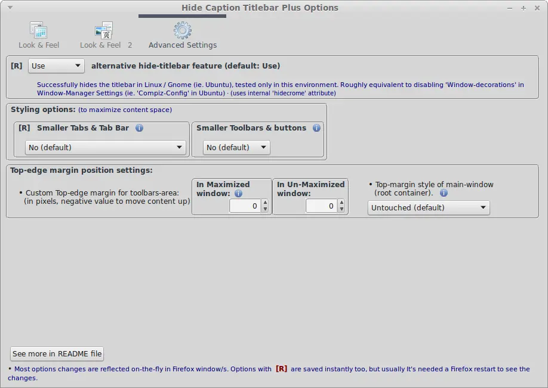Close the Hide Caption Titlebar Plus Options window
The image size is (548, 388).
coord(537,8)
